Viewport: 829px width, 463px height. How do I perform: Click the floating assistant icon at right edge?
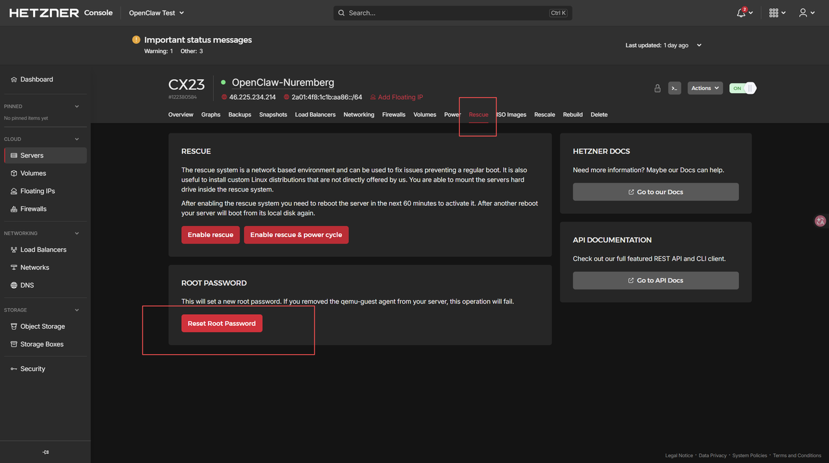click(x=821, y=221)
